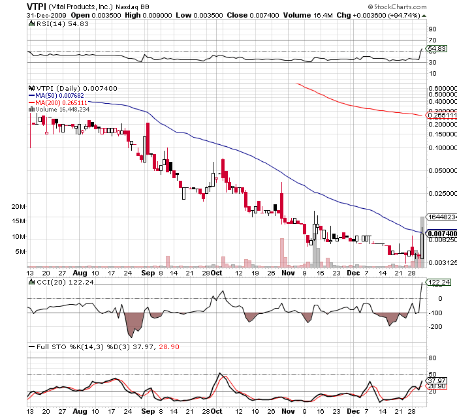Click the Nov month label under the price chart
The width and height of the screenshot is (457, 417).
click(289, 273)
